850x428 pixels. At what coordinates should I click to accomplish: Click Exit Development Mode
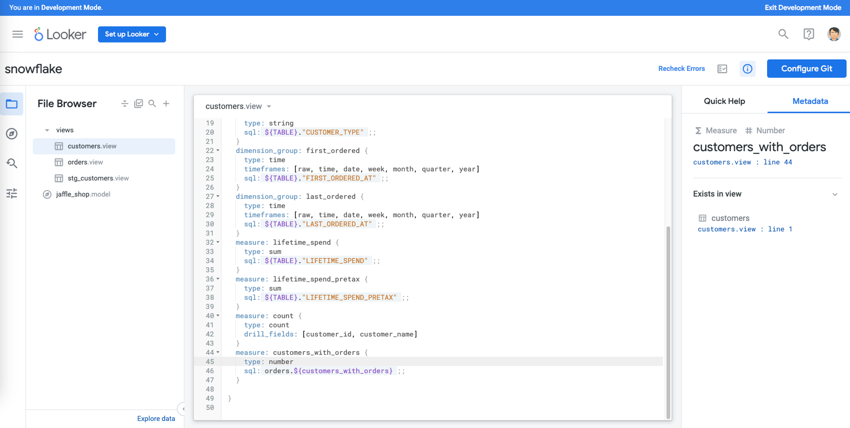tap(803, 8)
